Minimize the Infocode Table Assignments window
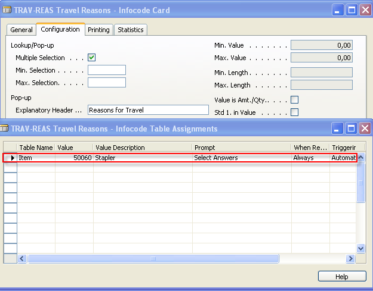373x291 pixels. click(x=337, y=129)
